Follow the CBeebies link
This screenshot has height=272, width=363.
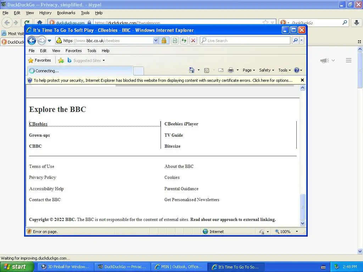[38, 124]
